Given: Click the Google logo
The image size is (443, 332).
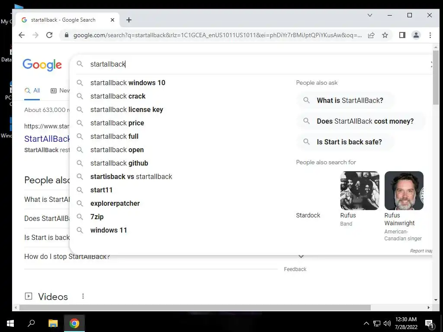Looking at the screenshot, I should (42, 65).
